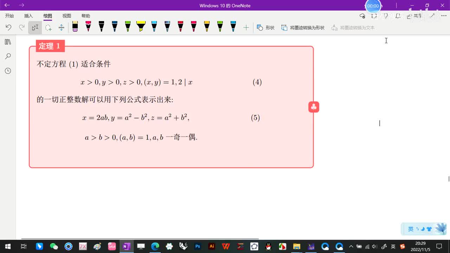This screenshot has height=253, width=450.
Task: Open the Windows Start menu
Action: pos(8,246)
